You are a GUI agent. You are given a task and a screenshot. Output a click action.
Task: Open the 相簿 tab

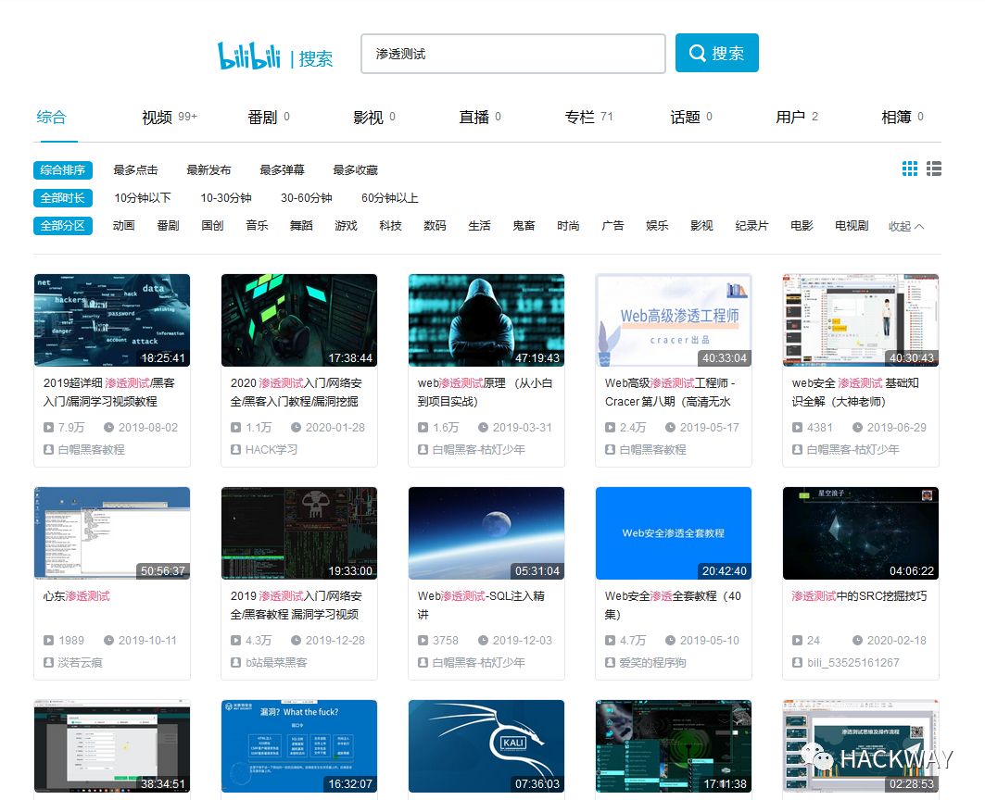coord(903,117)
